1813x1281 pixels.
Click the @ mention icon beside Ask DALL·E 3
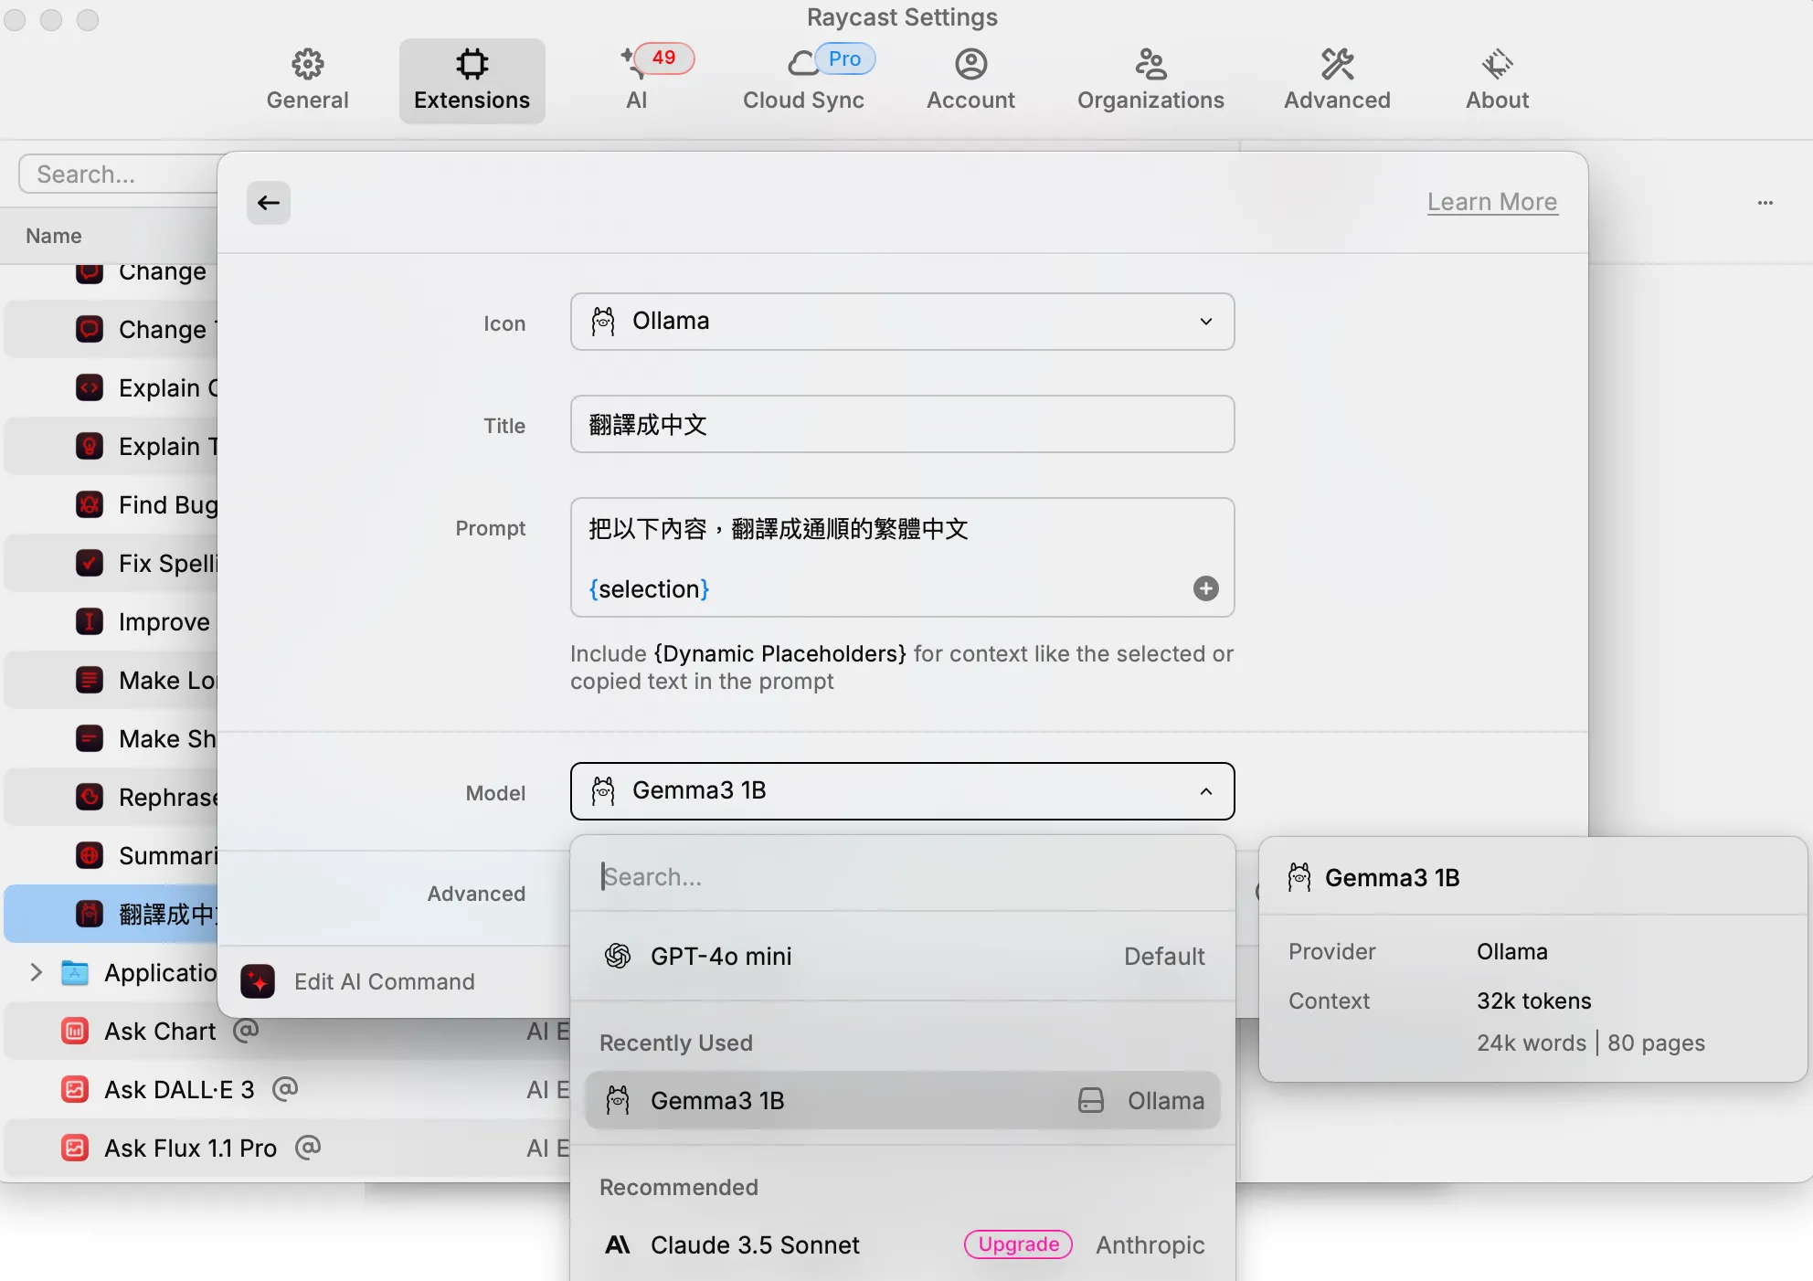click(285, 1089)
